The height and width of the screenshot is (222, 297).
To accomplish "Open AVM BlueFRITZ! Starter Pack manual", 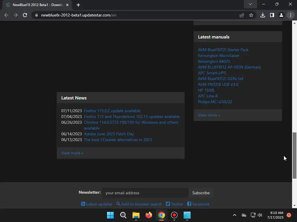I will coord(223,50).
